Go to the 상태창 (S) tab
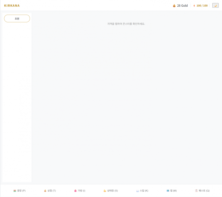The image size is (222, 197). pyautogui.click(x=112, y=191)
